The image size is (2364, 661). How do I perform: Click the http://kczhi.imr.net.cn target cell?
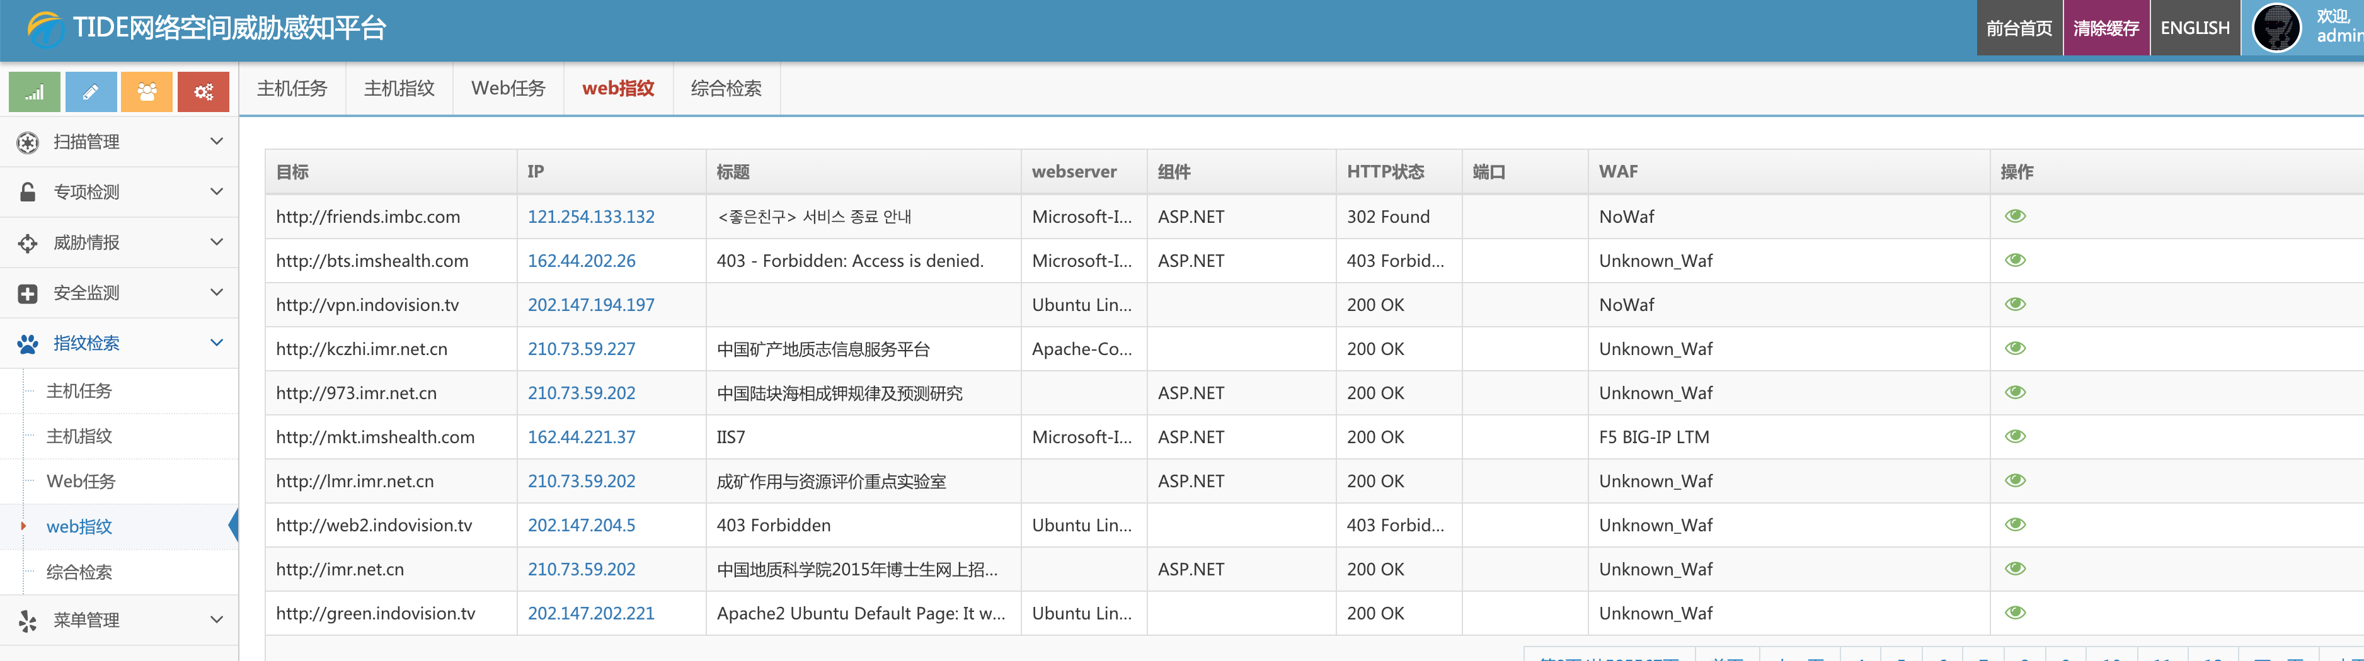pyautogui.click(x=391, y=349)
